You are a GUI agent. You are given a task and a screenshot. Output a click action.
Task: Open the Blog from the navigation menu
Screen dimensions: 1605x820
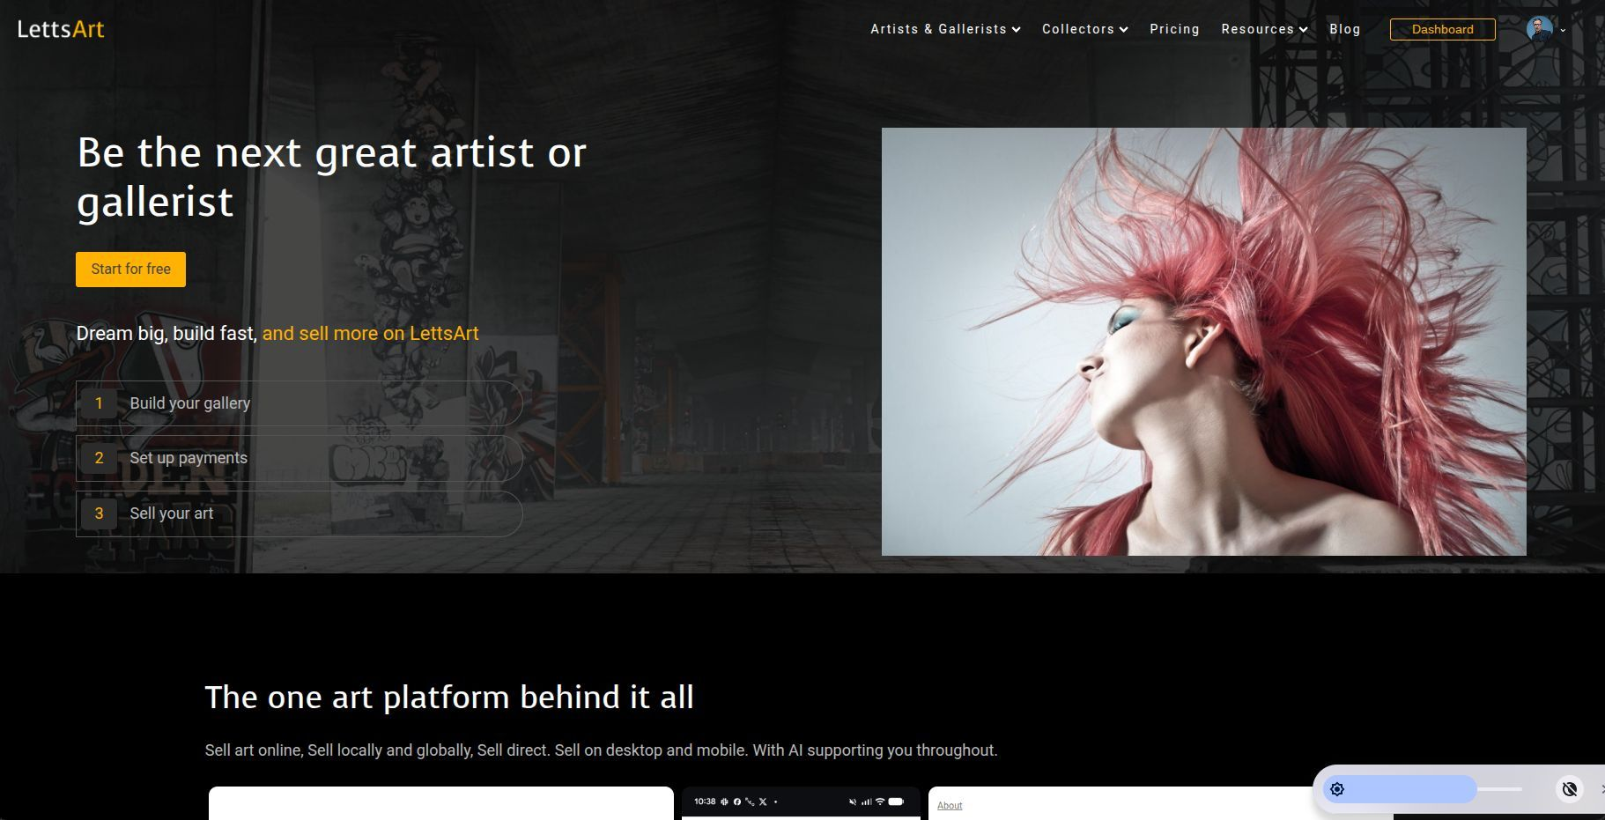(x=1344, y=29)
